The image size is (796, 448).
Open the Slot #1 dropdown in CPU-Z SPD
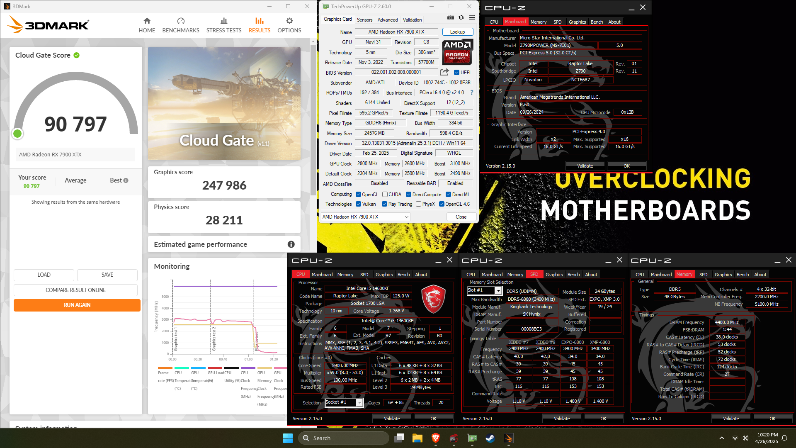(x=484, y=290)
